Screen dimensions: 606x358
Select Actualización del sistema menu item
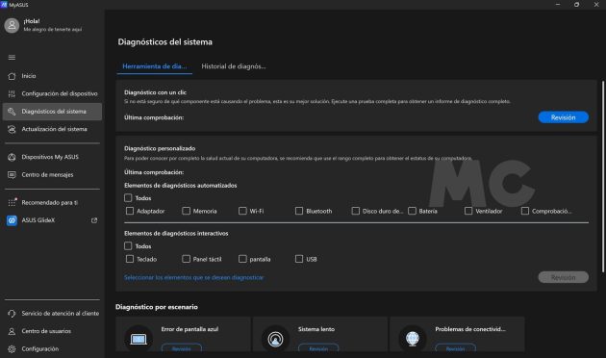[x=52, y=129]
